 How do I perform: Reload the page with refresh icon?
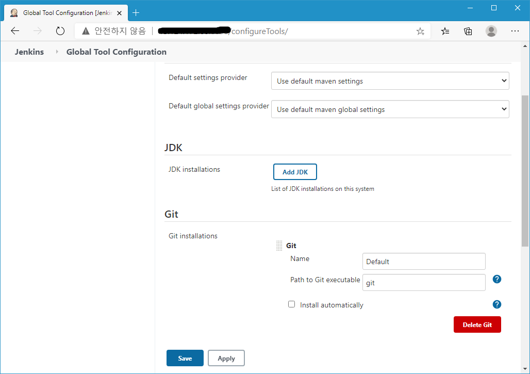coord(60,31)
